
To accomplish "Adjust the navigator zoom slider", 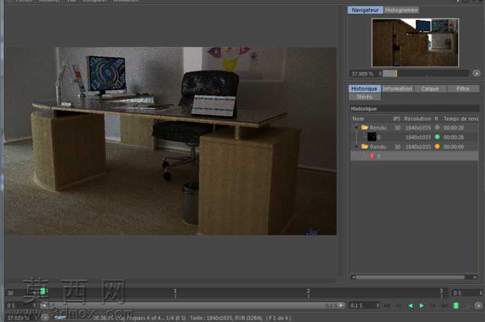I will (x=425, y=73).
